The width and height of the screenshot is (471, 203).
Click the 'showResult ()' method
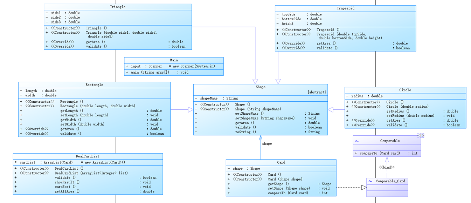[x=83, y=182]
